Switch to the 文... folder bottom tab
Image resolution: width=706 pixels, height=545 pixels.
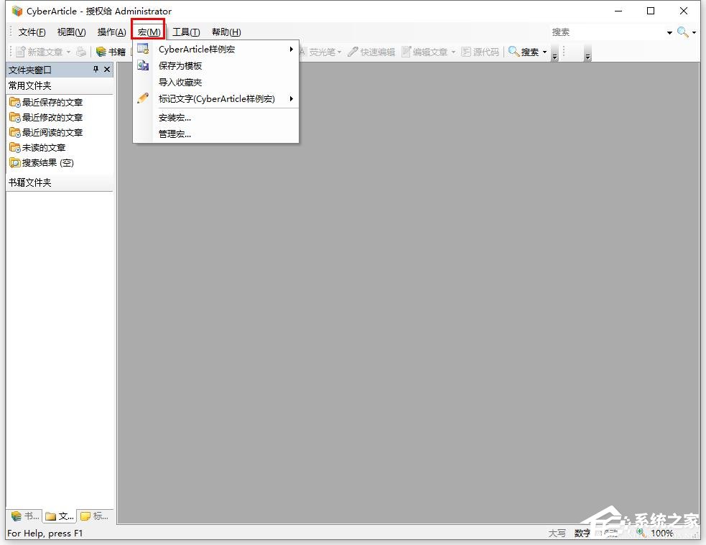click(60, 516)
